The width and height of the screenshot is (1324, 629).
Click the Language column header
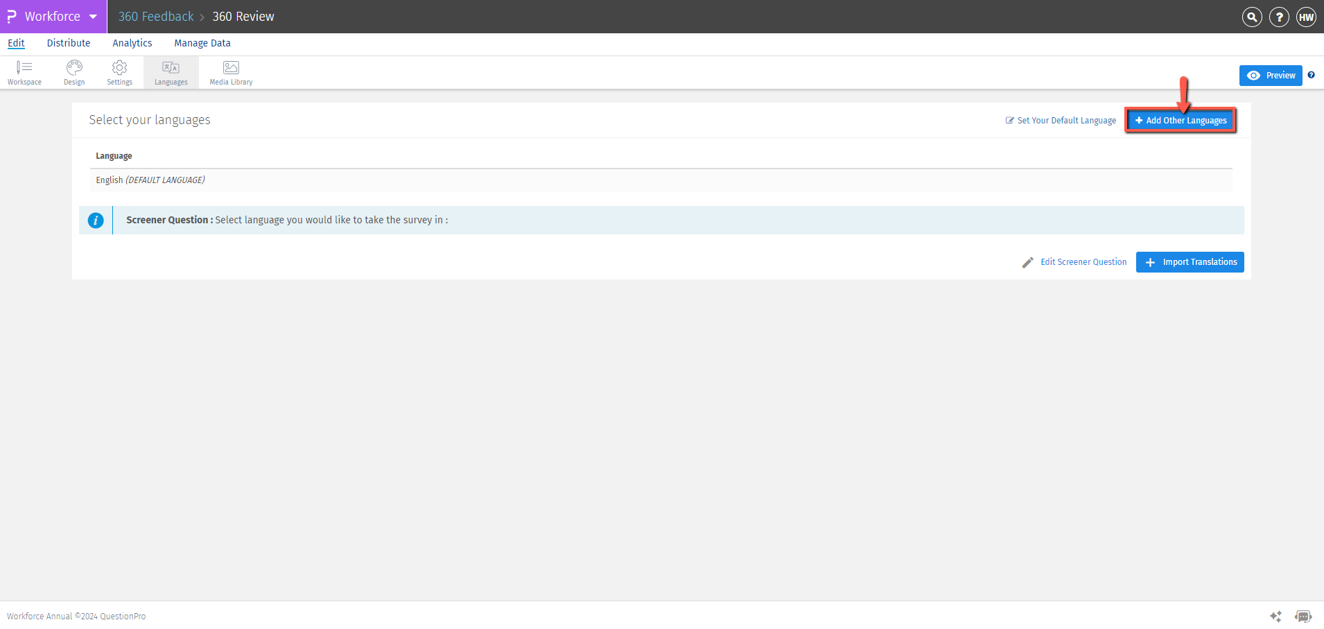(114, 156)
